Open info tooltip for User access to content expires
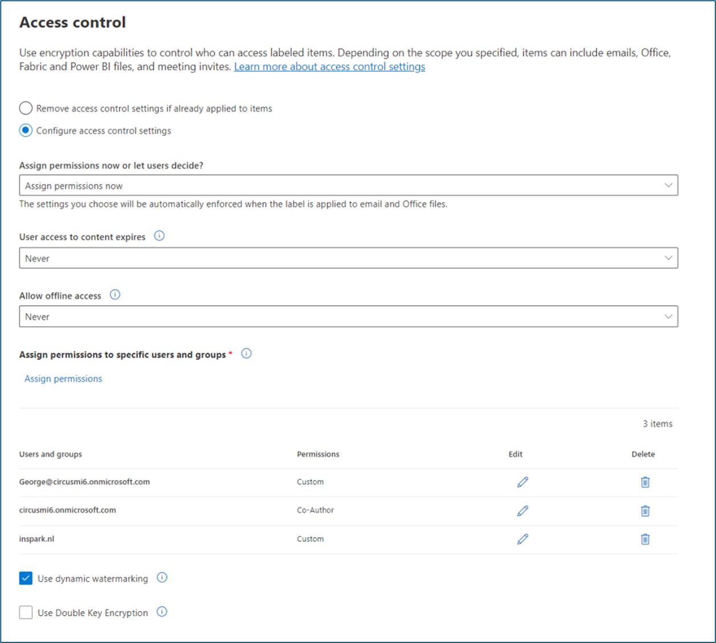 [x=160, y=235]
